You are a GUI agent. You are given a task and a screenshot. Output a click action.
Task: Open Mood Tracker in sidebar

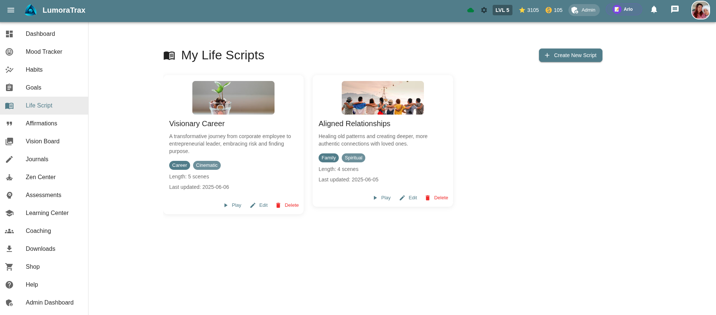pyautogui.click(x=44, y=52)
